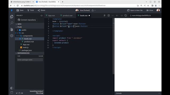Screen dimensions: 170x95
Task: Reload the preview pane
Action: (x=126, y=16)
